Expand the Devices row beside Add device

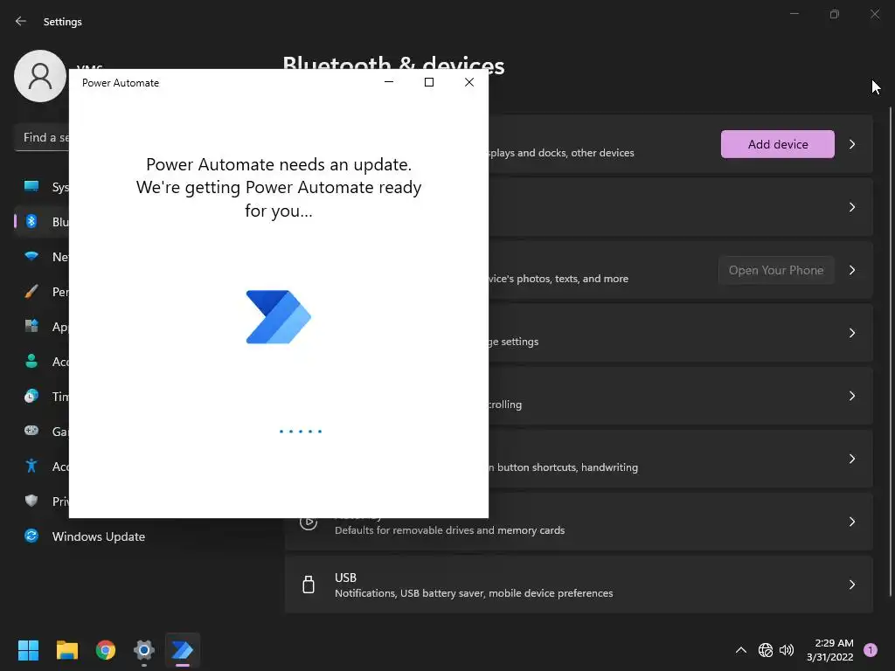click(851, 144)
